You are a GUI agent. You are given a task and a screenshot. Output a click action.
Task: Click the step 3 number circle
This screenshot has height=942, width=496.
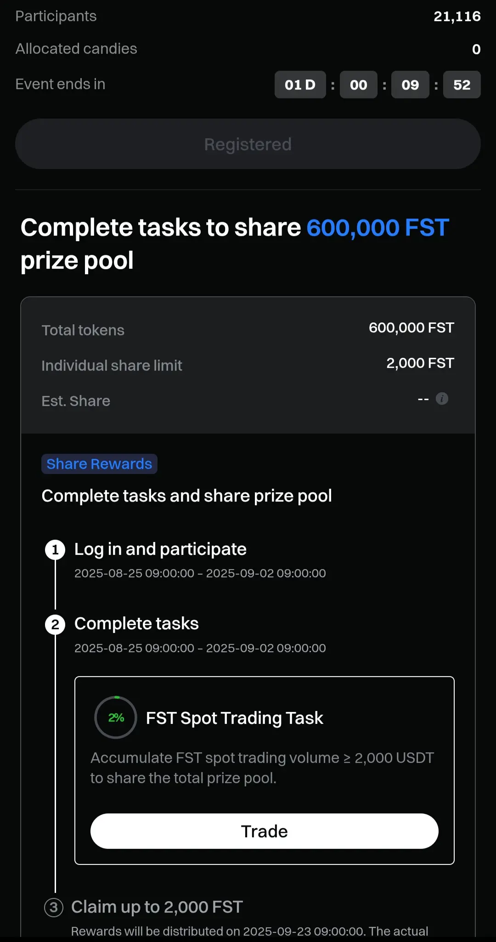tap(54, 907)
